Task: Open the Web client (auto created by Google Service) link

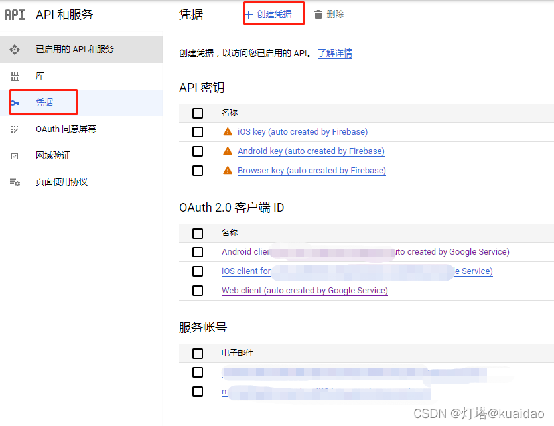Action: tap(305, 291)
